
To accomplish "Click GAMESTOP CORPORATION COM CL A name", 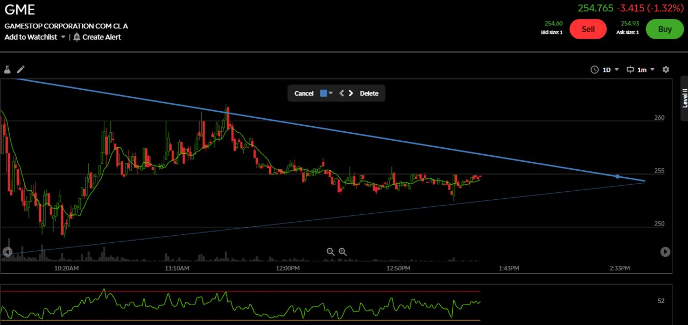I will click(66, 26).
